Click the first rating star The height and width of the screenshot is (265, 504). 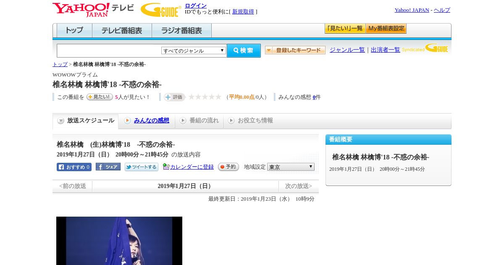point(192,97)
